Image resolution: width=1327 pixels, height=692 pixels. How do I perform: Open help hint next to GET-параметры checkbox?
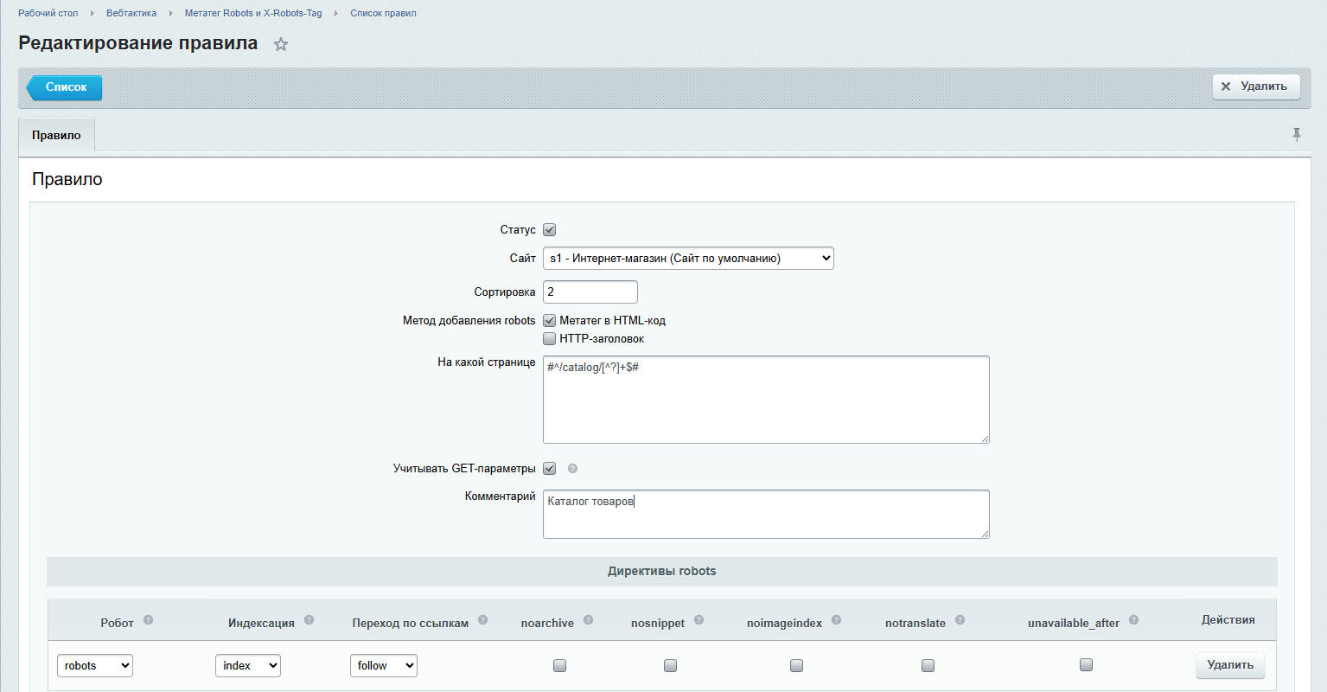(x=572, y=468)
